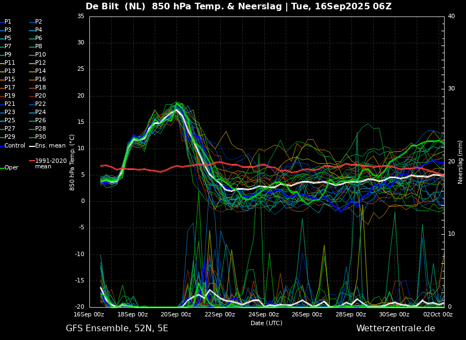Image resolution: width=466 pixels, height=340 pixels.
Task: Click the Ens. mean legend entry
Action: click(47, 146)
